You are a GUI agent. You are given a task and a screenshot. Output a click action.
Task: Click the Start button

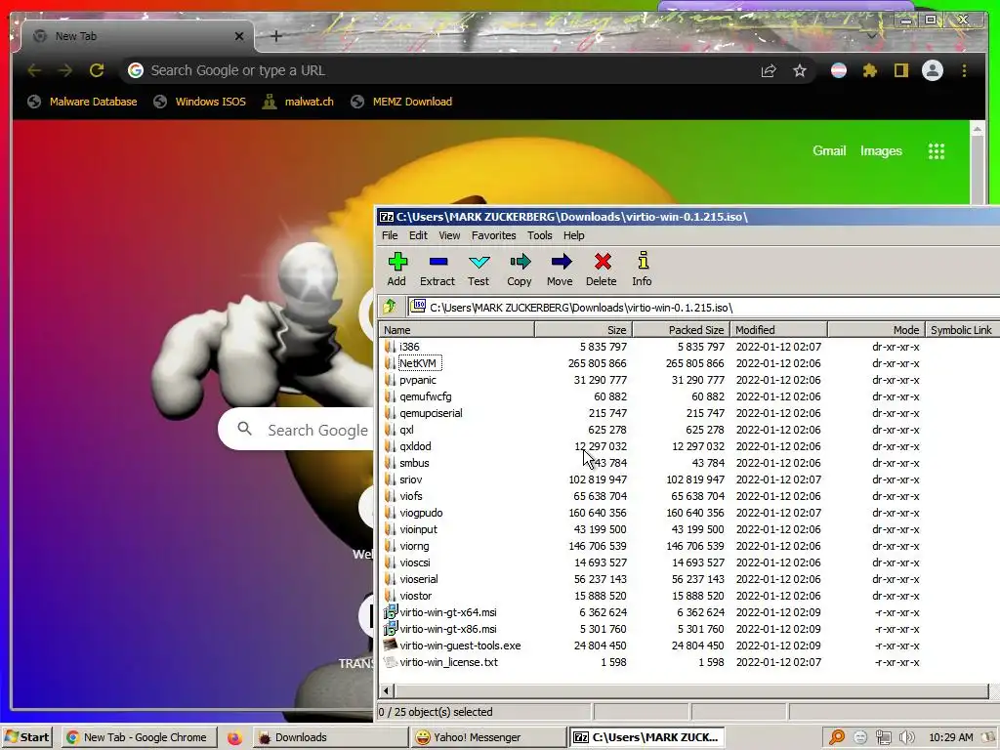pyautogui.click(x=27, y=737)
